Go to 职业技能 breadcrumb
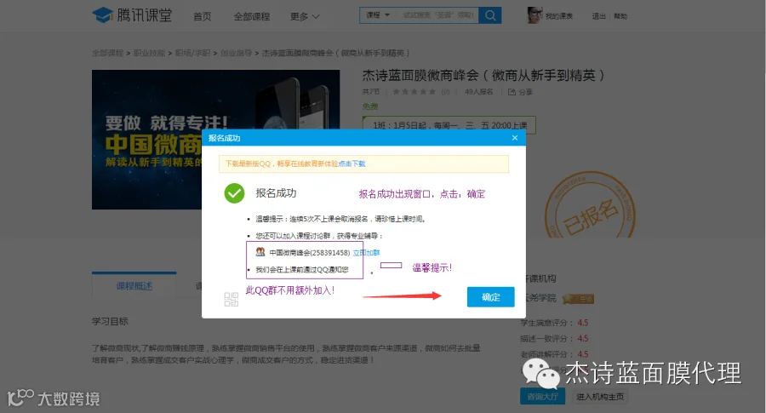766x413 pixels. click(149, 53)
